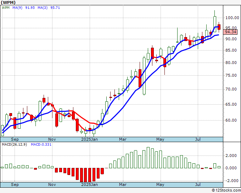Click Nov on the price chart time axis
The width and height of the screenshot is (241, 193).
52,139
